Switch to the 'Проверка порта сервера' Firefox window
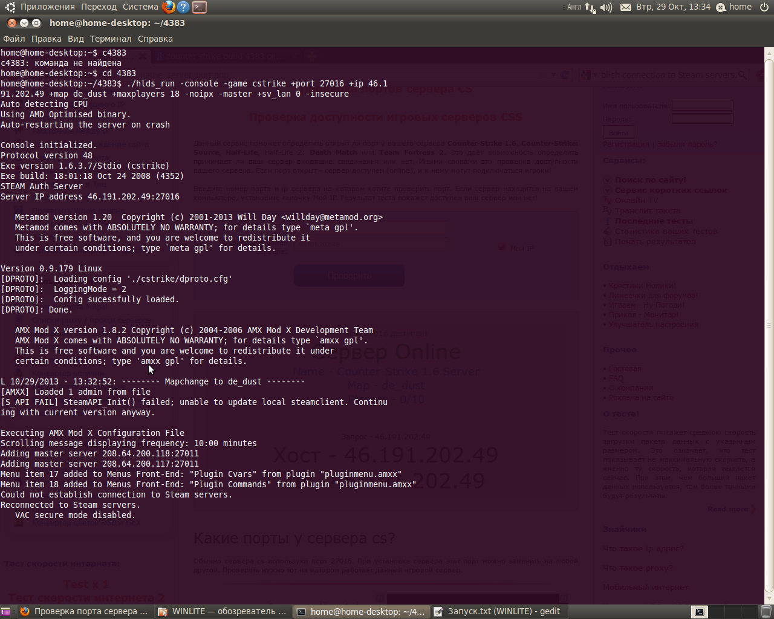774x619 pixels. (x=84, y=612)
